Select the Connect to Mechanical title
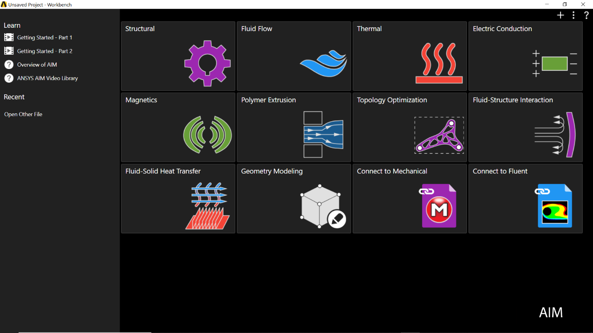The image size is (593, 333). [x=392, y=171]
